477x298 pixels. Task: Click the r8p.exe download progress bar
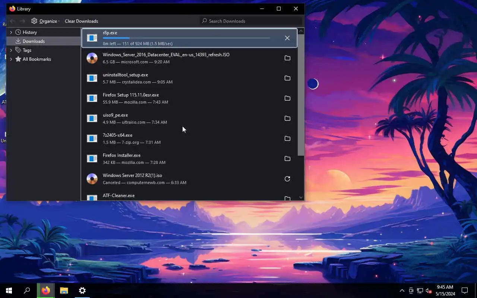tap(186, 38)
